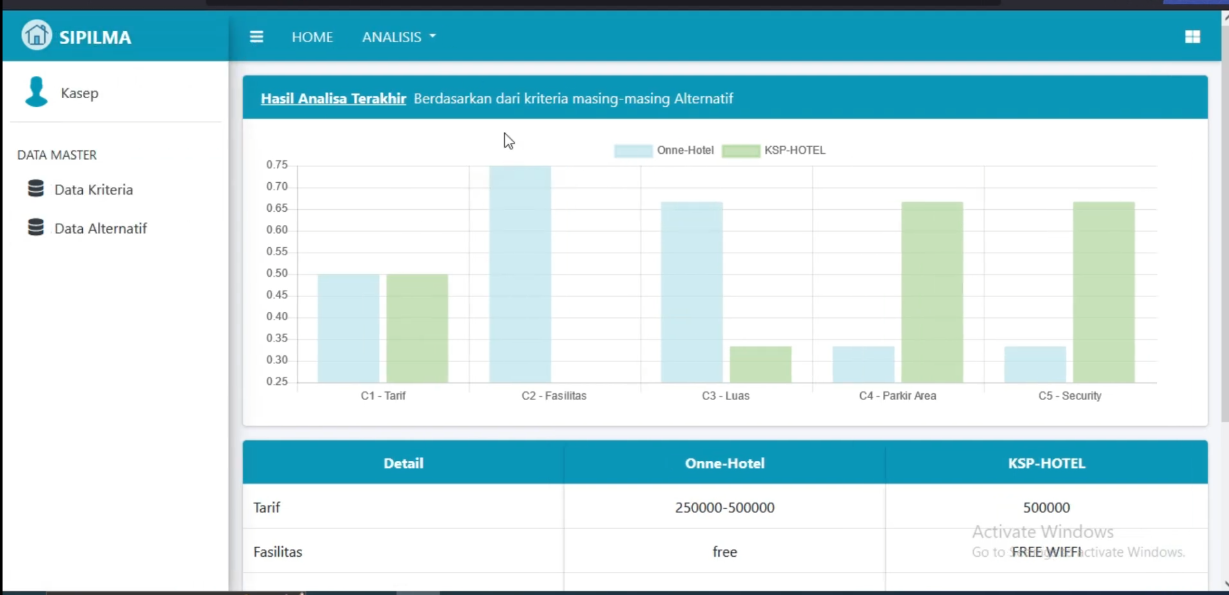Toggle the Onne-Hotel legend swatch
1229x595 pixels.
click(x=633, y=151)
